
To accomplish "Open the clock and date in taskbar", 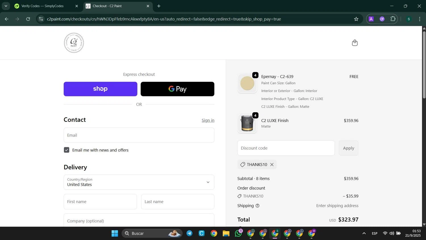I will click(413, 233).
